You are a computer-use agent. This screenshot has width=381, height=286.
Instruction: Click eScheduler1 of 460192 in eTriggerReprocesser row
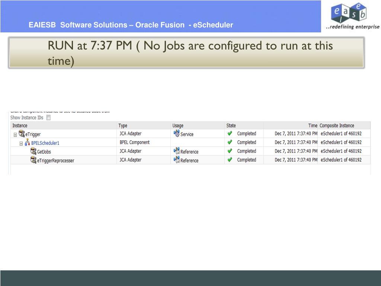tap(341, 160)
